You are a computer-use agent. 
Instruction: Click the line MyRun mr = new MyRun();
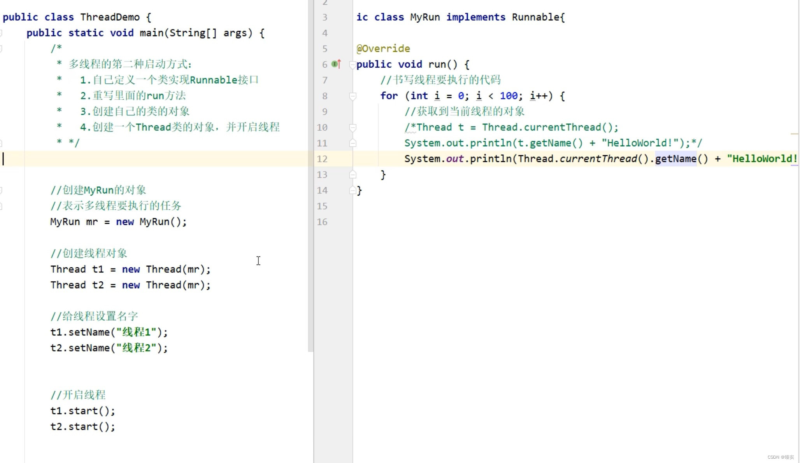coord(119,222)
